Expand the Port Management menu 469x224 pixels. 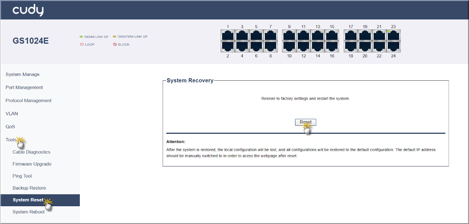pos(24,87)
